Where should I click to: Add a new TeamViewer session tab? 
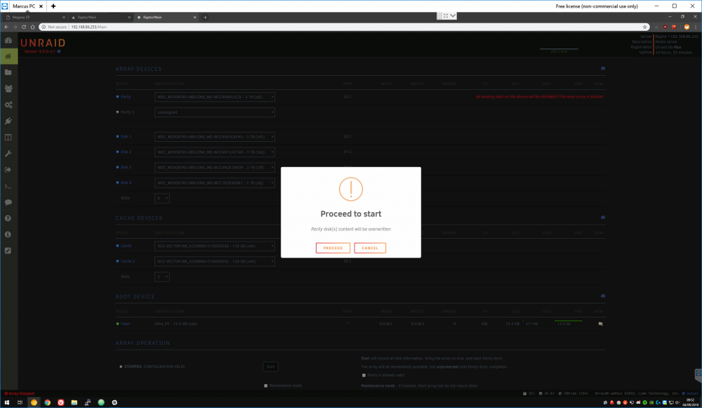click(x=53, y=6)
